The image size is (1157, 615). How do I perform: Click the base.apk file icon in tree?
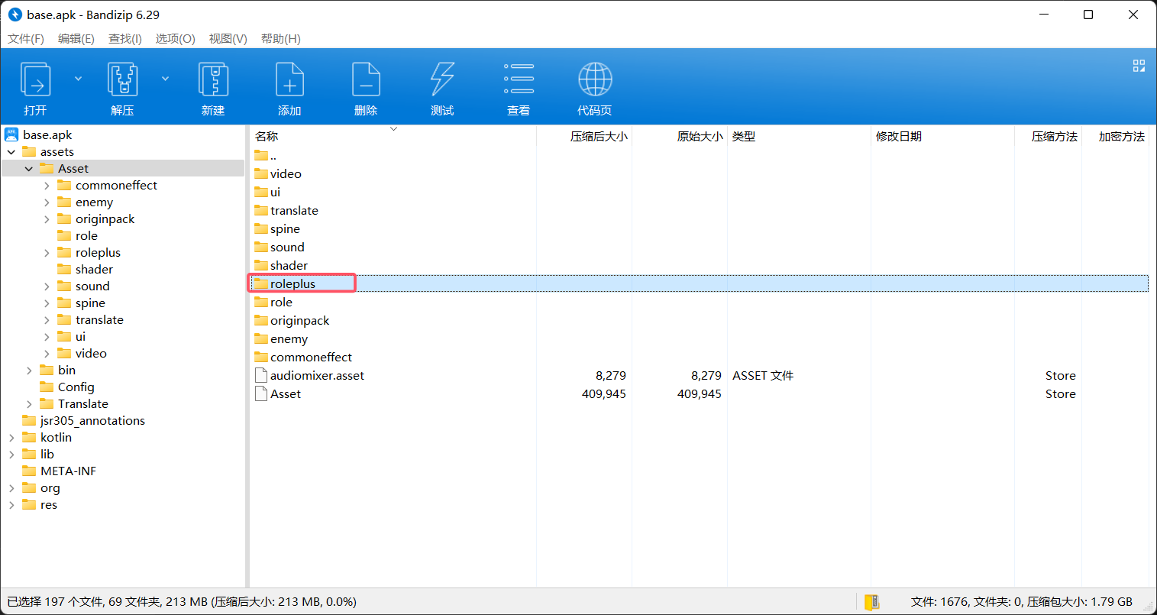[11, 134]
